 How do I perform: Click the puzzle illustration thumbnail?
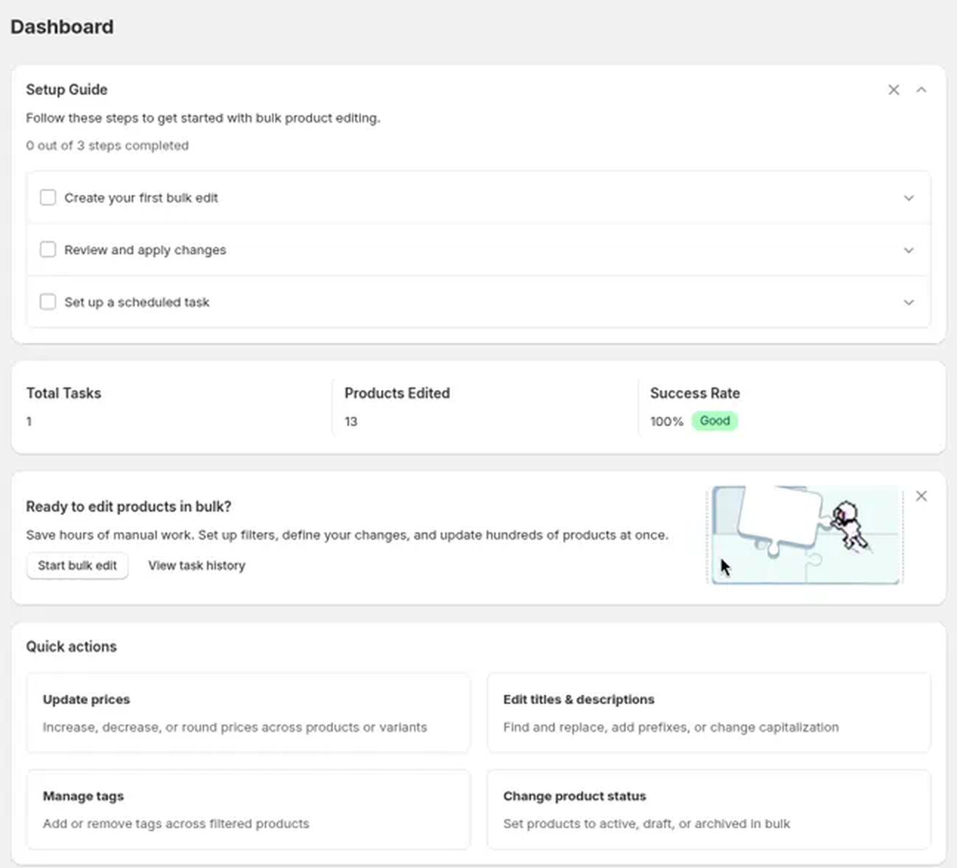pyautogui.click(x=805, y=535)
